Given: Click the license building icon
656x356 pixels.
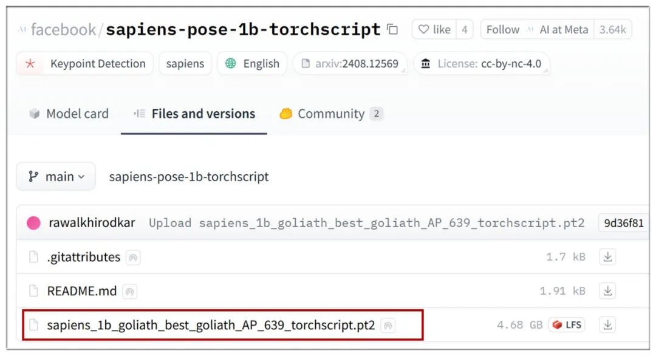Looking at the screenshot, I should (425, 64).
